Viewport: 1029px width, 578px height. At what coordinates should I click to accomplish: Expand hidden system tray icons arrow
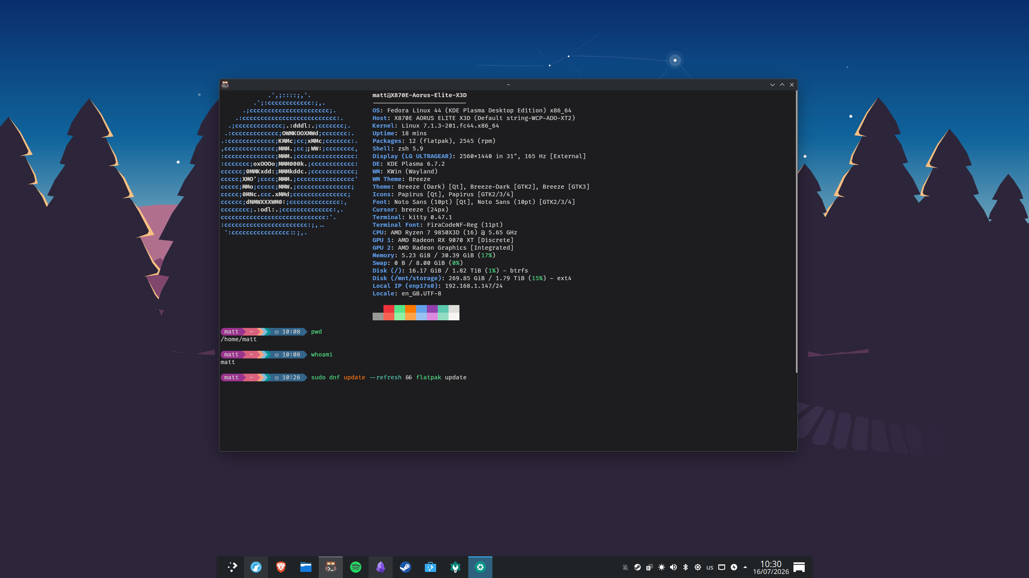(x=745, y=567)
